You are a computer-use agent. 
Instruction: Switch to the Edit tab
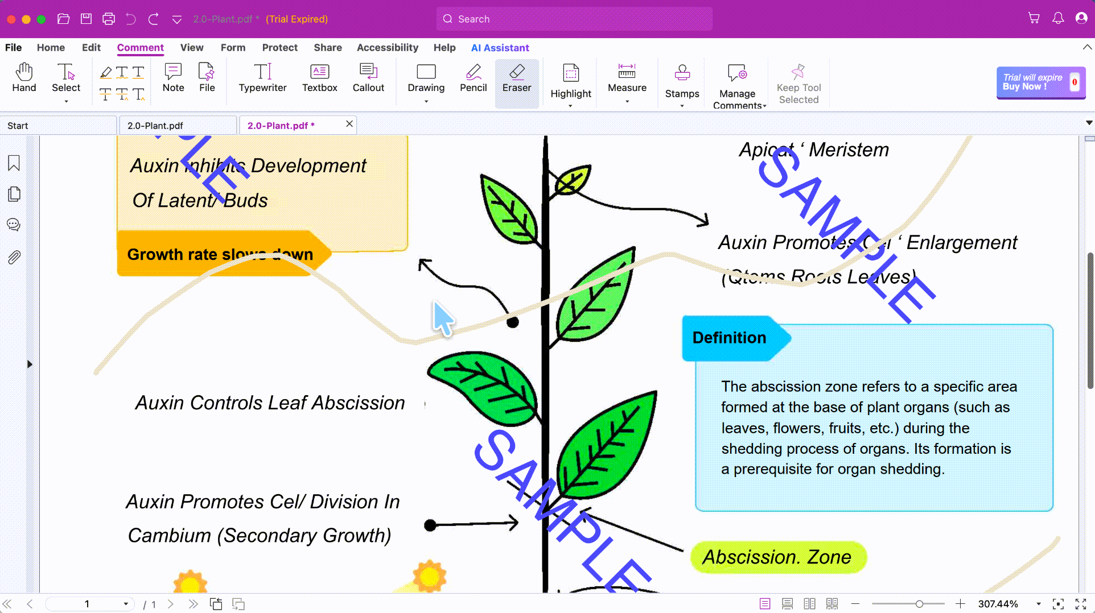pos(91,48)
